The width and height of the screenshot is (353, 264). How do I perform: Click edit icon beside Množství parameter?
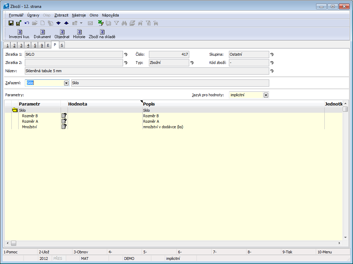pyautogui.click(x=64, y=127)
